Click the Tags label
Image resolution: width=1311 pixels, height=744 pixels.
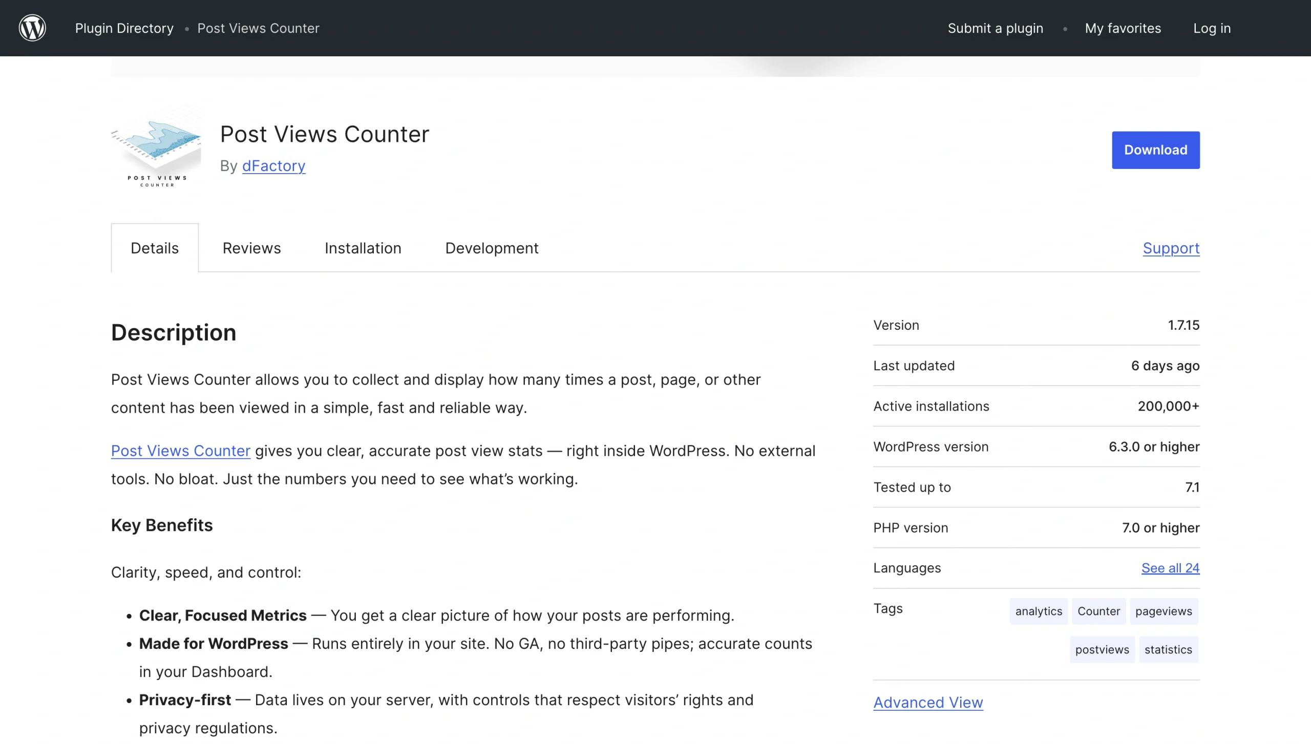tap(888, 609)
